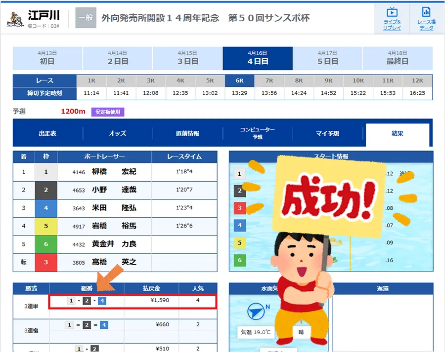
Task: Click the 江戸川 venue logo icon
Action: 17,19
